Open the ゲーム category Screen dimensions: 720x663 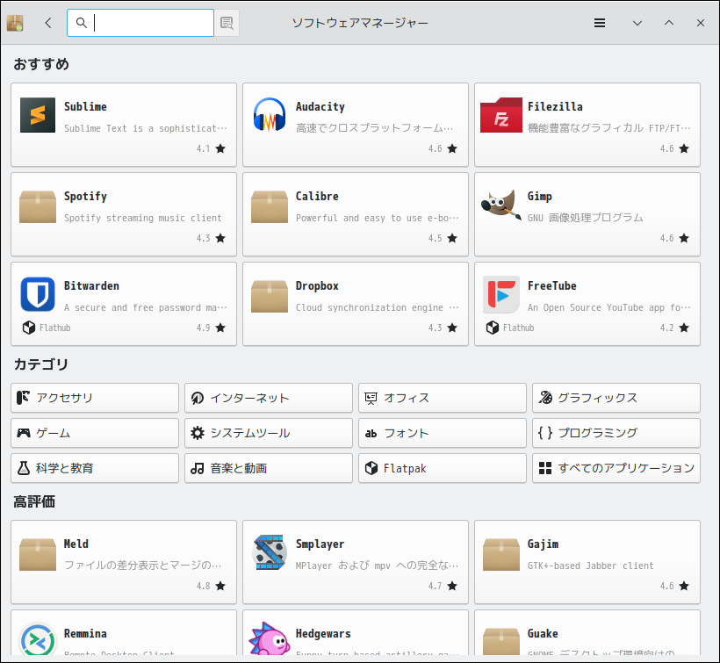95,433
